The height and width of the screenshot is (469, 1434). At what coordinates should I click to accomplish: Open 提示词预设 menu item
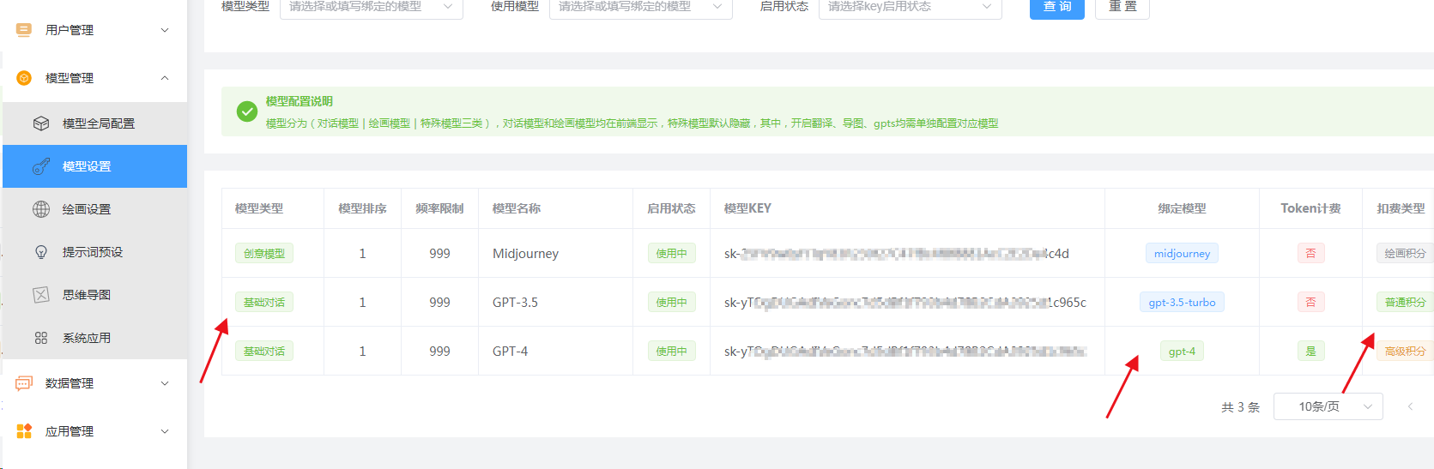pyautogui.click(x=94, y=252)
